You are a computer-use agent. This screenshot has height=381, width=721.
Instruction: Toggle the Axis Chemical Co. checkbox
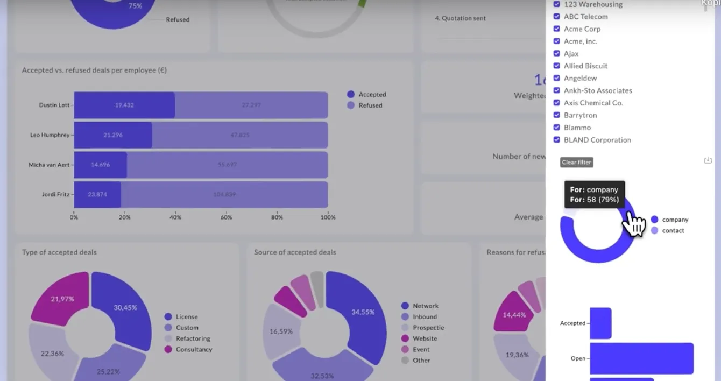[x=557, y=103]
